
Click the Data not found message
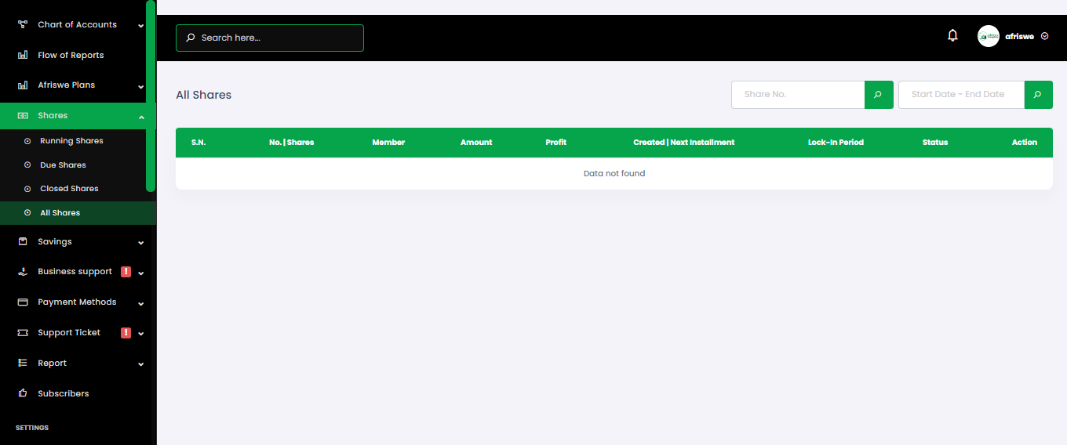pos(614,174)
